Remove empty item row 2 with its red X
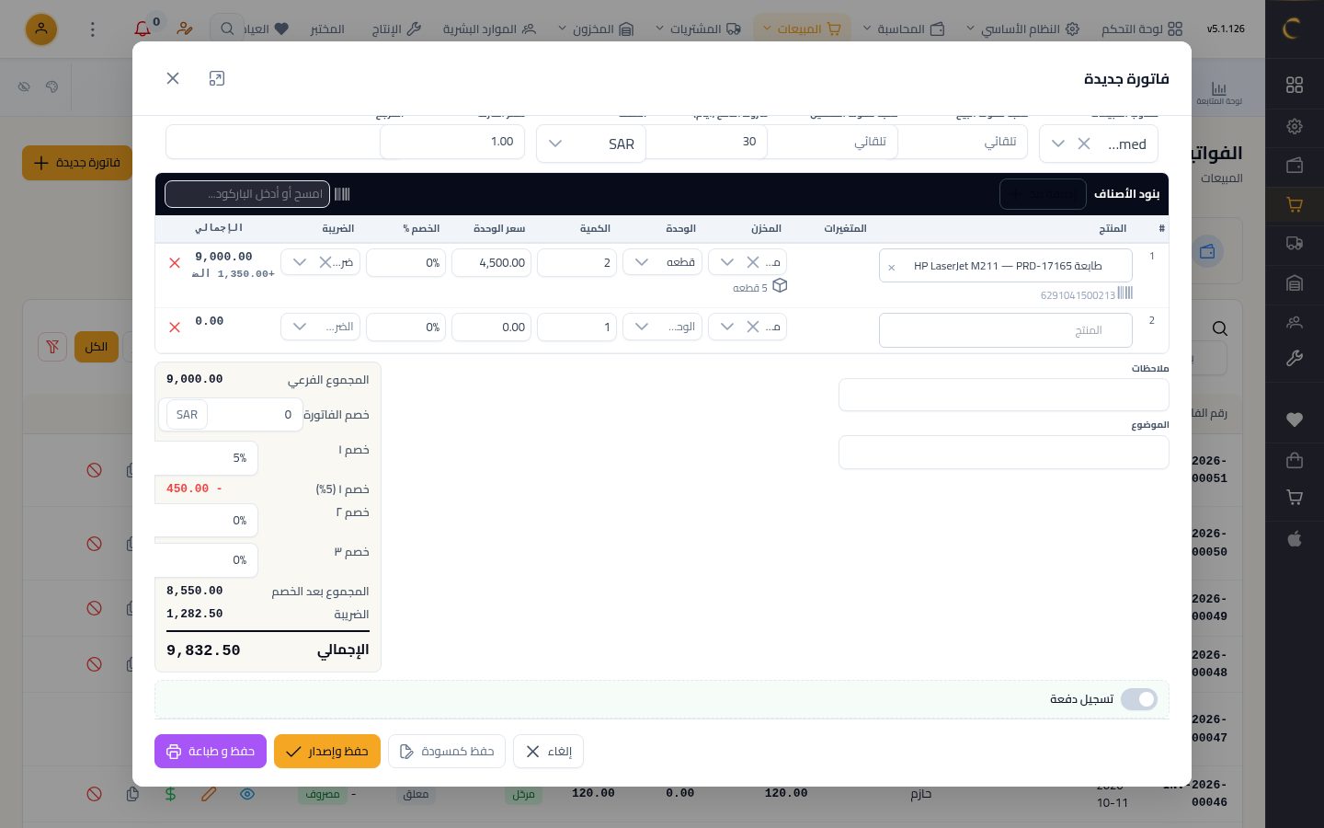The image size is (1324, 828). pos(175,328)
